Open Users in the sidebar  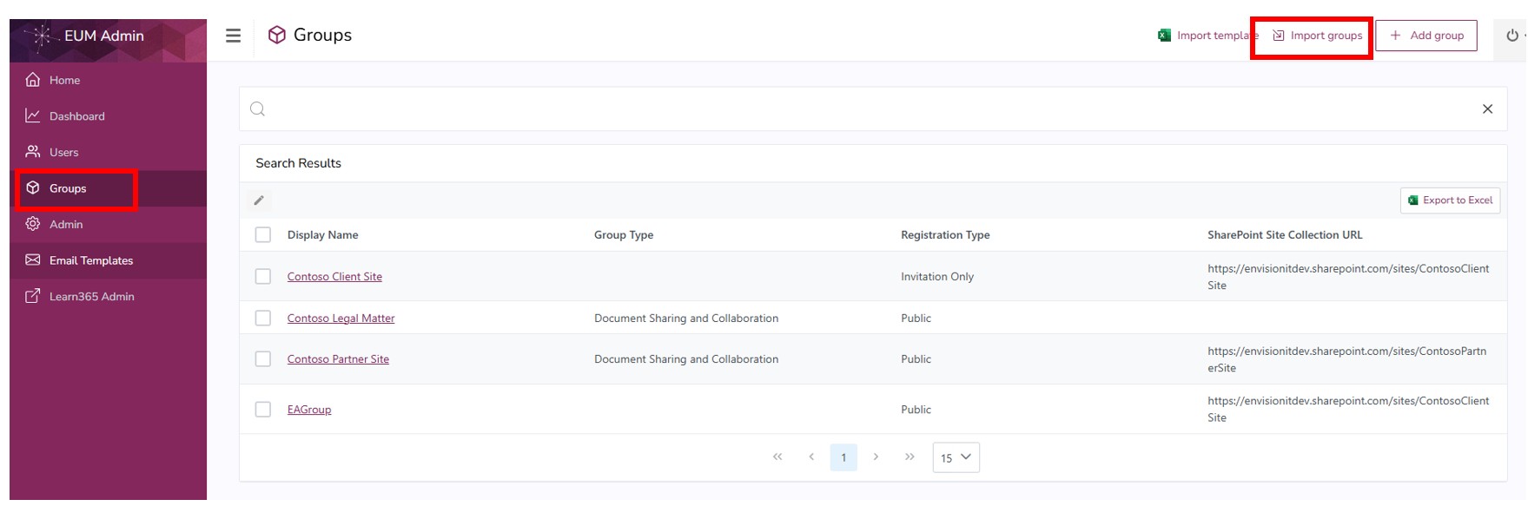click(109, 152)
